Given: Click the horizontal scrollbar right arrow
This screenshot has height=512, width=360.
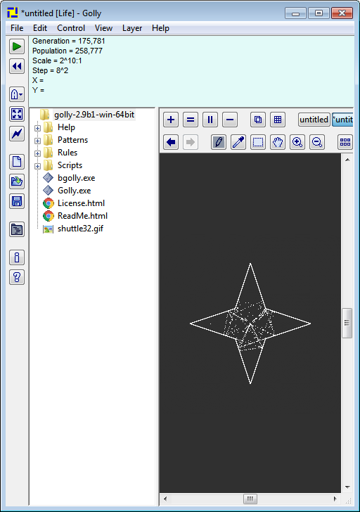Looking at the screenshot, I should click(x=335, y=499).
